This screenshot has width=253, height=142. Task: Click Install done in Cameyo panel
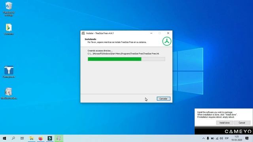pyautogui.click(x=225, y=123)
